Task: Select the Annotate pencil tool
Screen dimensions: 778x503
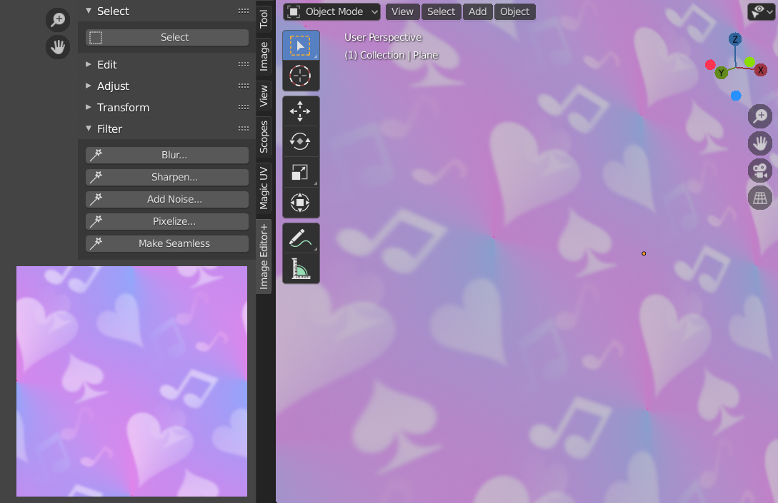Action: 301,238
